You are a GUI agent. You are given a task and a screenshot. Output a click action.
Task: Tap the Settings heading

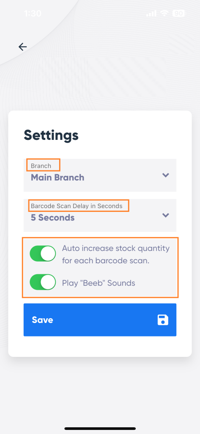tap(51, 135)
